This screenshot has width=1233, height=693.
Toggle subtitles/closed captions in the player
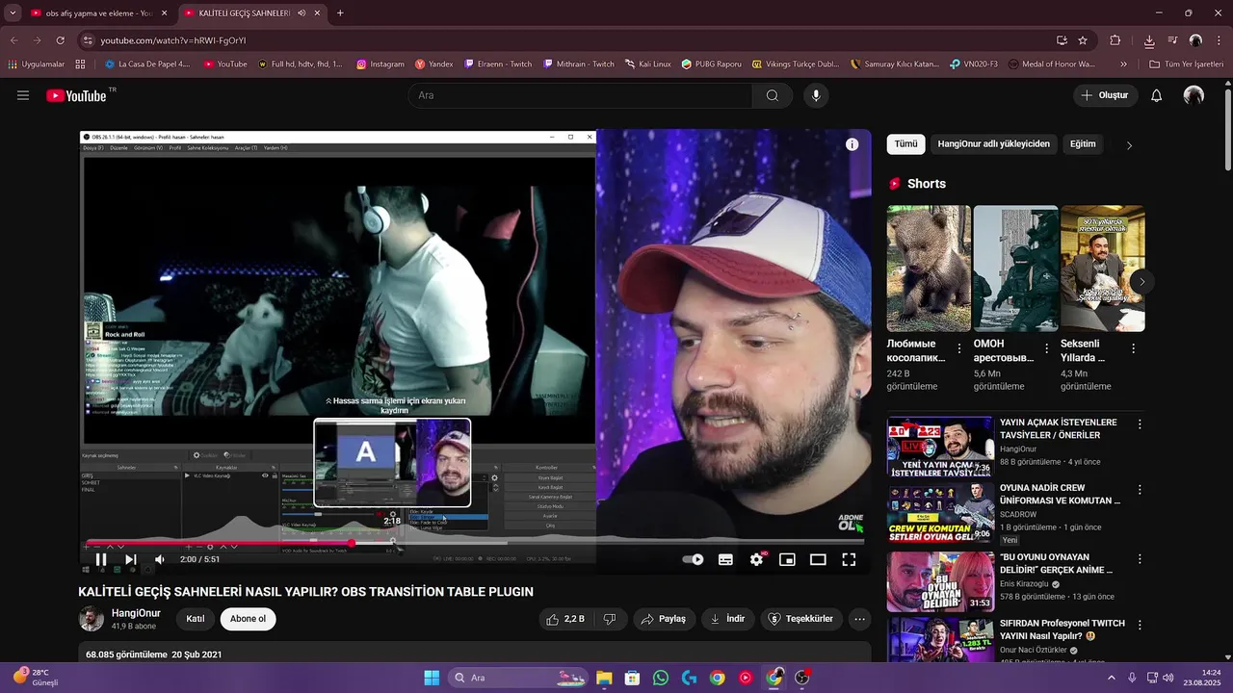coord(725,559)
